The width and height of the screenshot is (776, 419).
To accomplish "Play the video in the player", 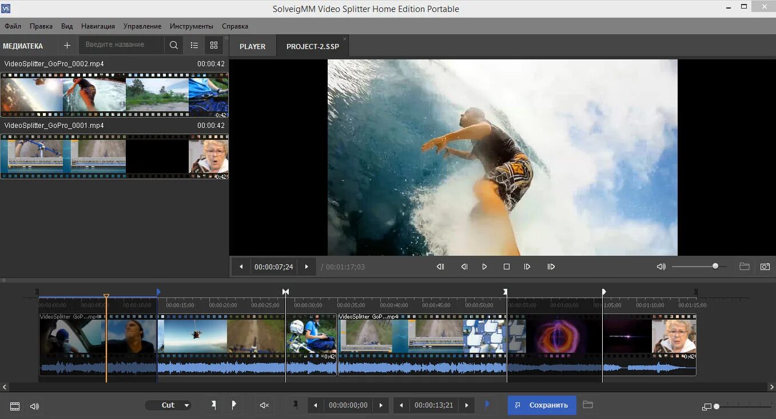I will tap(484, 267).
